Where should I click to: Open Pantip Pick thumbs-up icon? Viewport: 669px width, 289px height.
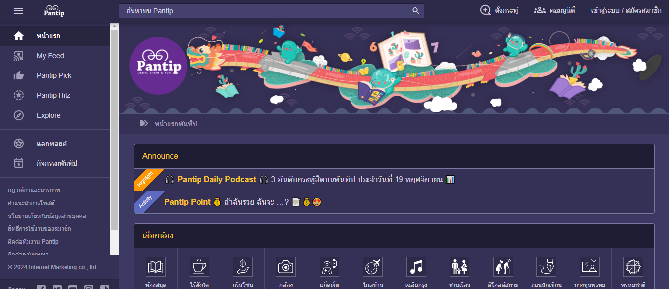[19, 75]
